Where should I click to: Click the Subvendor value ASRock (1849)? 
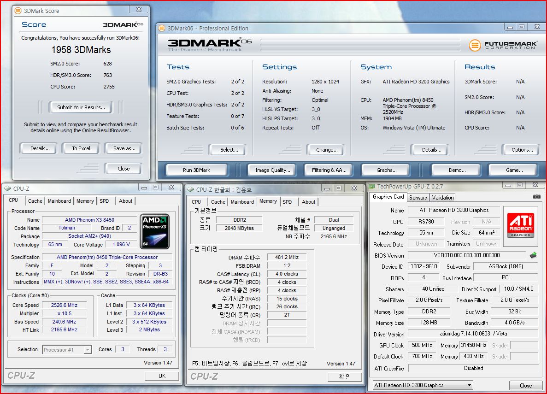[506, 266]
